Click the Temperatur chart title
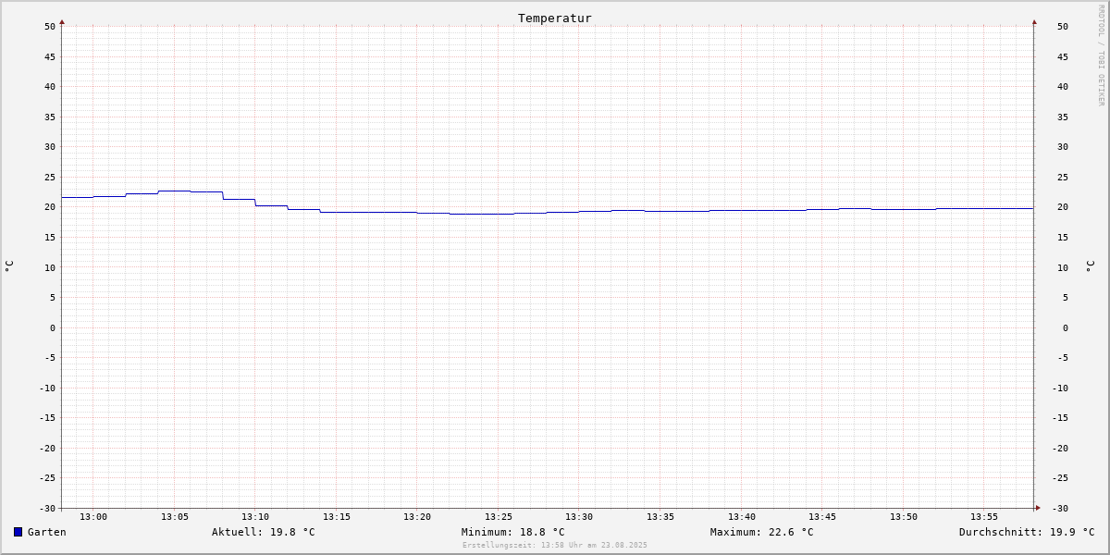 pyautogui.click(x=555, y=18)
